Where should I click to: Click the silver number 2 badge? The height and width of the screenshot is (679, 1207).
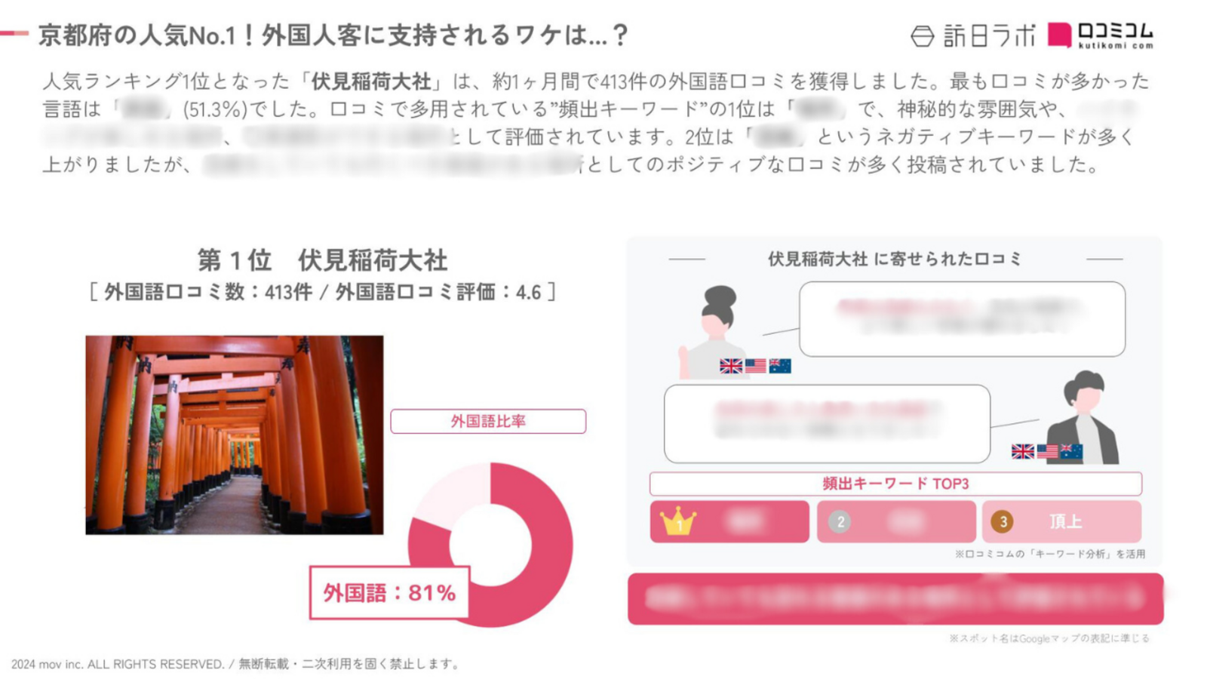click(x=840, y=521)
